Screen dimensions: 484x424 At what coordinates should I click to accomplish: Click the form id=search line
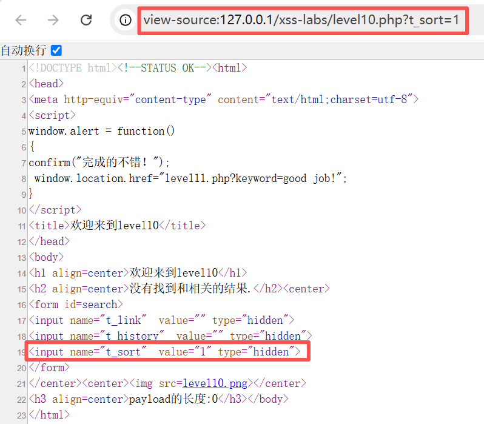click(76, 305)
